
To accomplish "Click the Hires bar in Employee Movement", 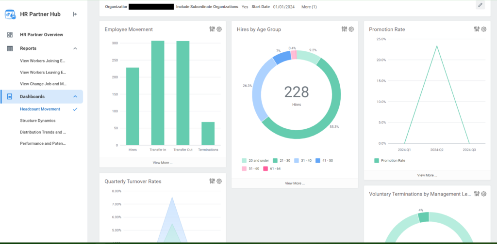I will pyautogui.click(x=133, y=106).
